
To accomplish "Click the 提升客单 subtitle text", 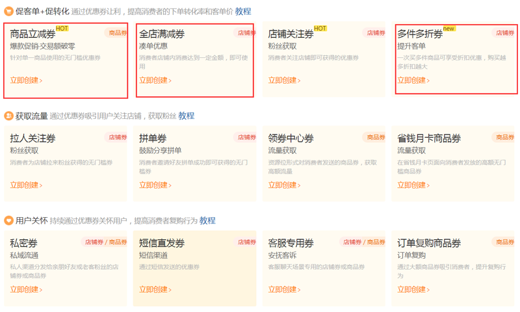I will (x=411, y=46).
